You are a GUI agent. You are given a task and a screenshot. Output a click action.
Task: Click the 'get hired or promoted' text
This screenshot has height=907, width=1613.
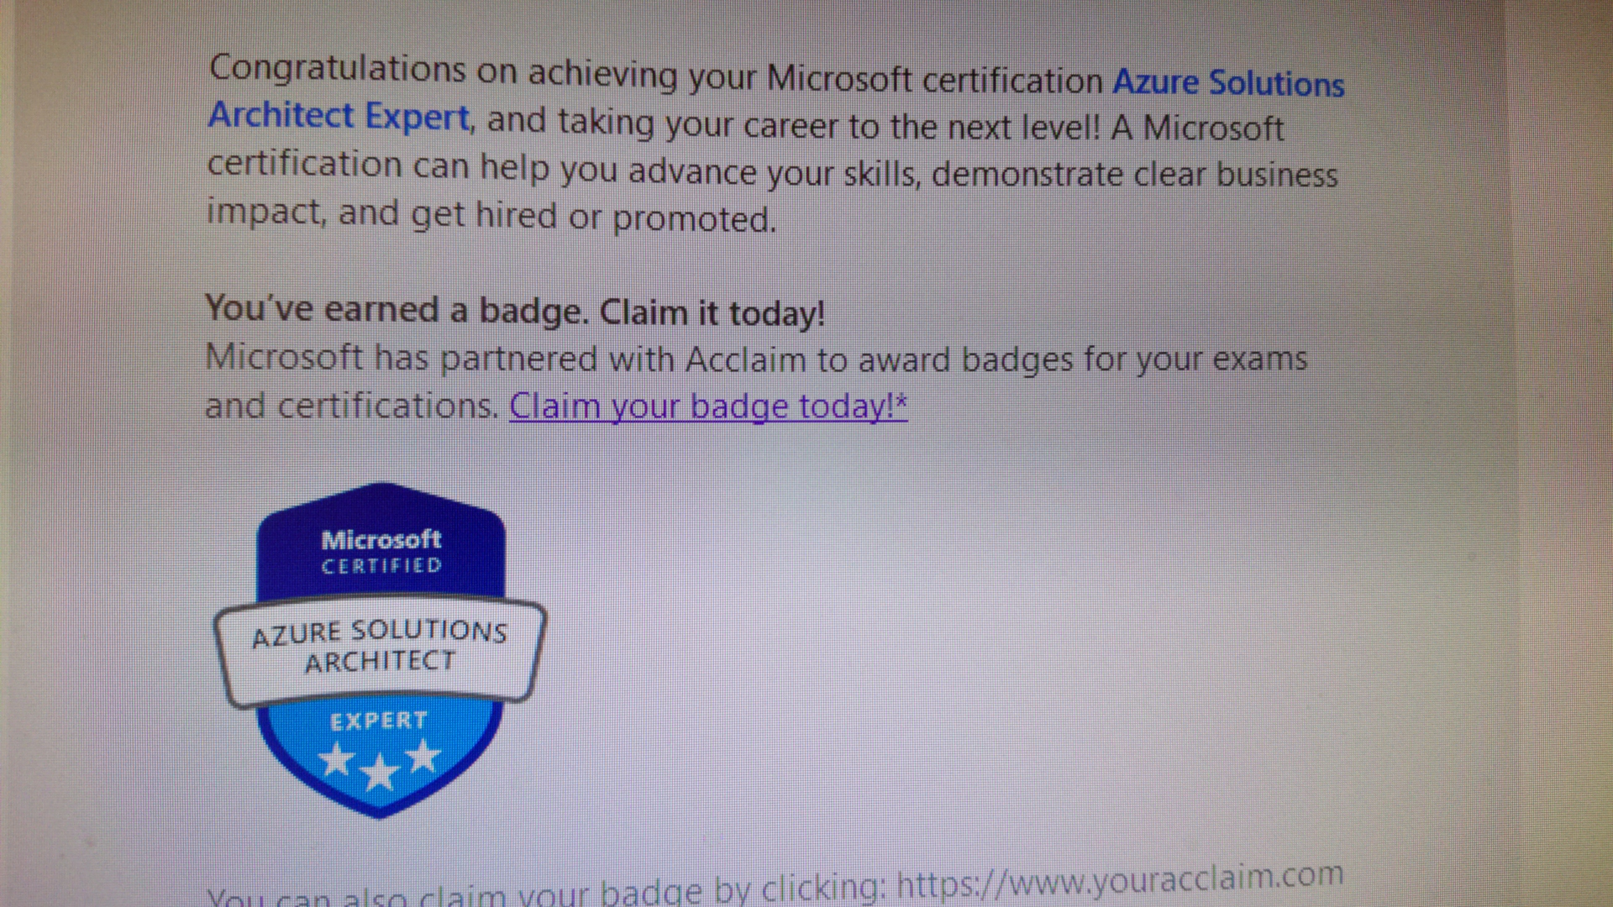tap(592, 217)
